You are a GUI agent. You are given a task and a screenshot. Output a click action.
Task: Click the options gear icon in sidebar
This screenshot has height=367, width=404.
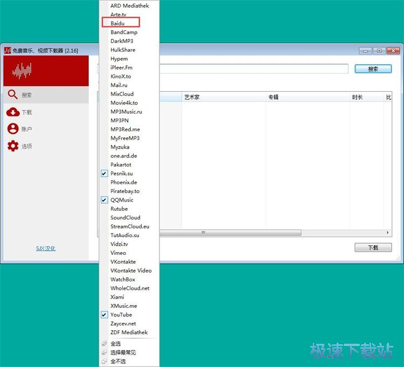point(13,146)
